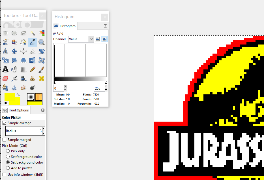Enable Use info window checkbox
The image size is (264, 180).
[4, 174]
